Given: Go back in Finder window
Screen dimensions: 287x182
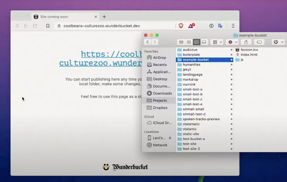Looking at the screenshot, I should coord(148,42).
